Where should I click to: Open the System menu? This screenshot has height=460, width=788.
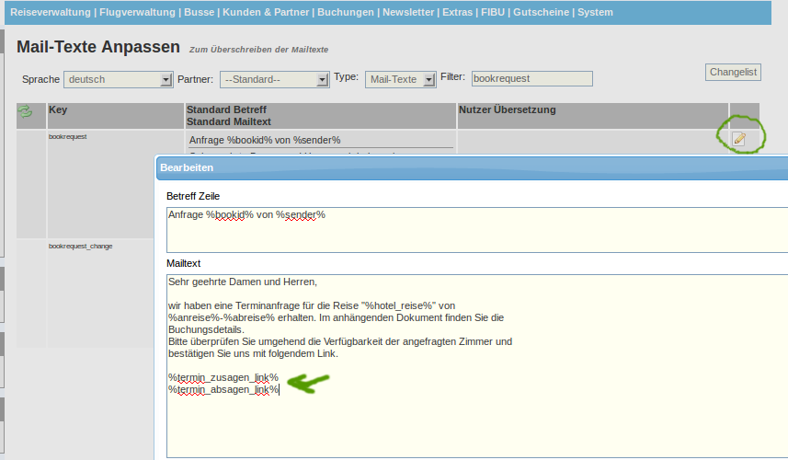pyautogui.click(x=595, y=13)
